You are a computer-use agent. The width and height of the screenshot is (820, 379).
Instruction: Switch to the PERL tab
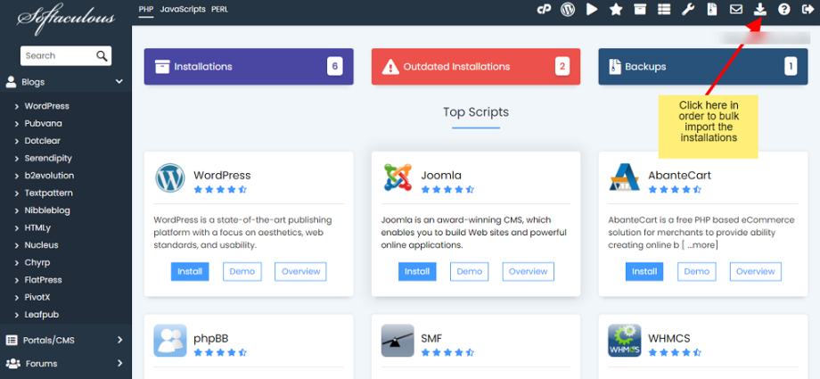219,10
